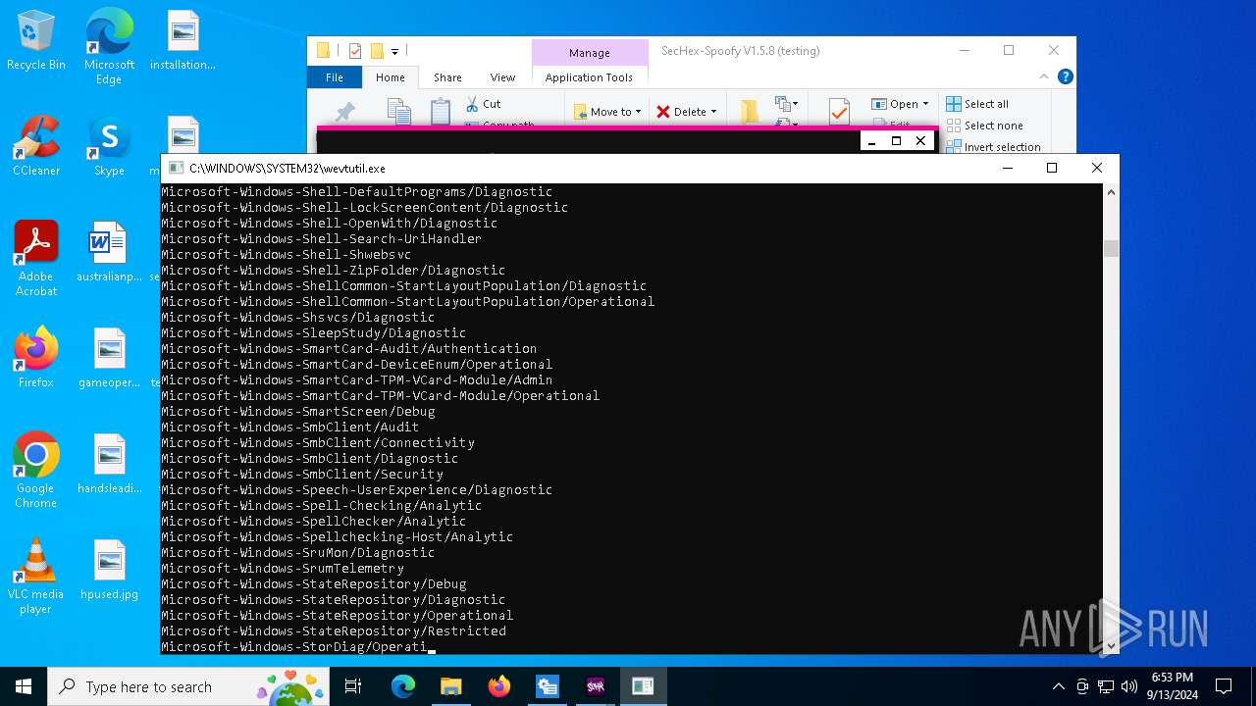The image size is (1256, 706).
Task: Open File Explorer from the taskbar
Action: [450, 686]
